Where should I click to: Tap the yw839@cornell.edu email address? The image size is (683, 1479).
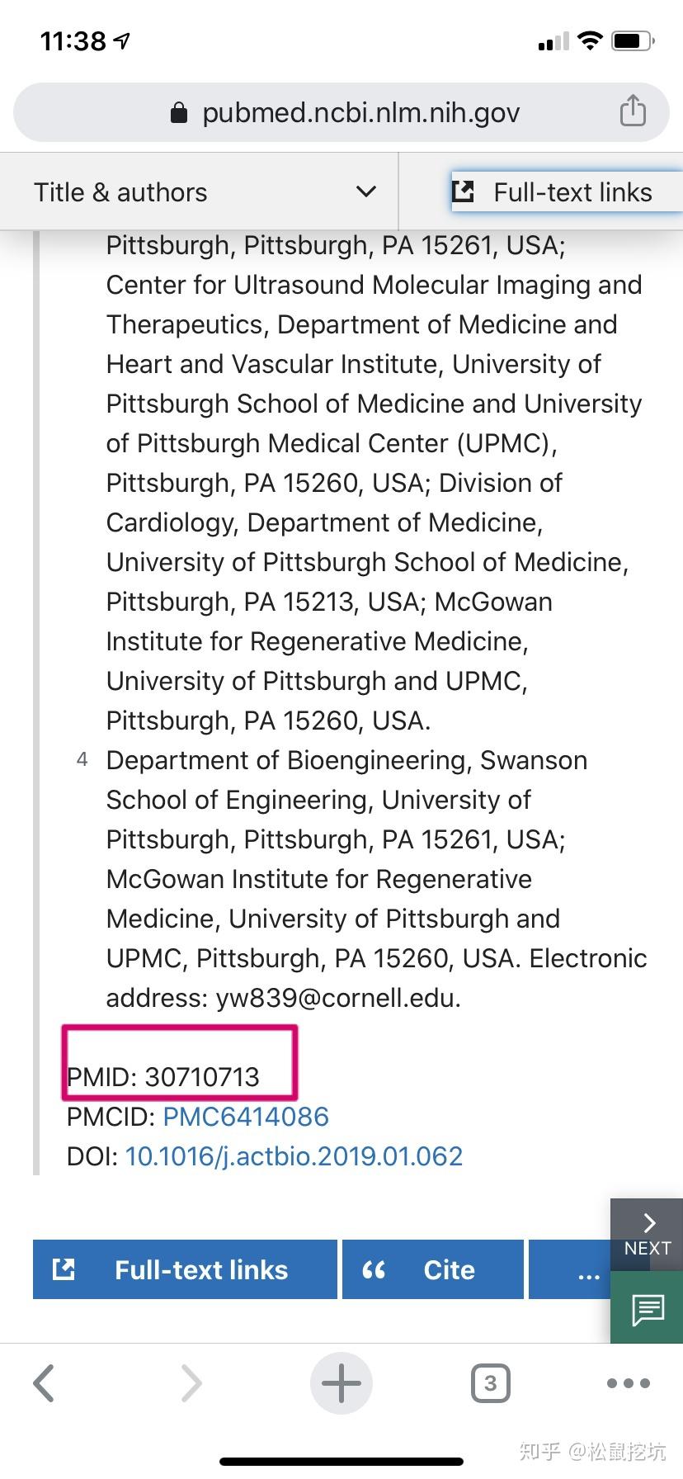pyautogui.click(x=337, y=998)
